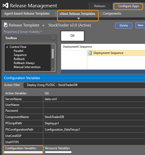
Task: Click the Action Variables column header
Action: (16, 93)
